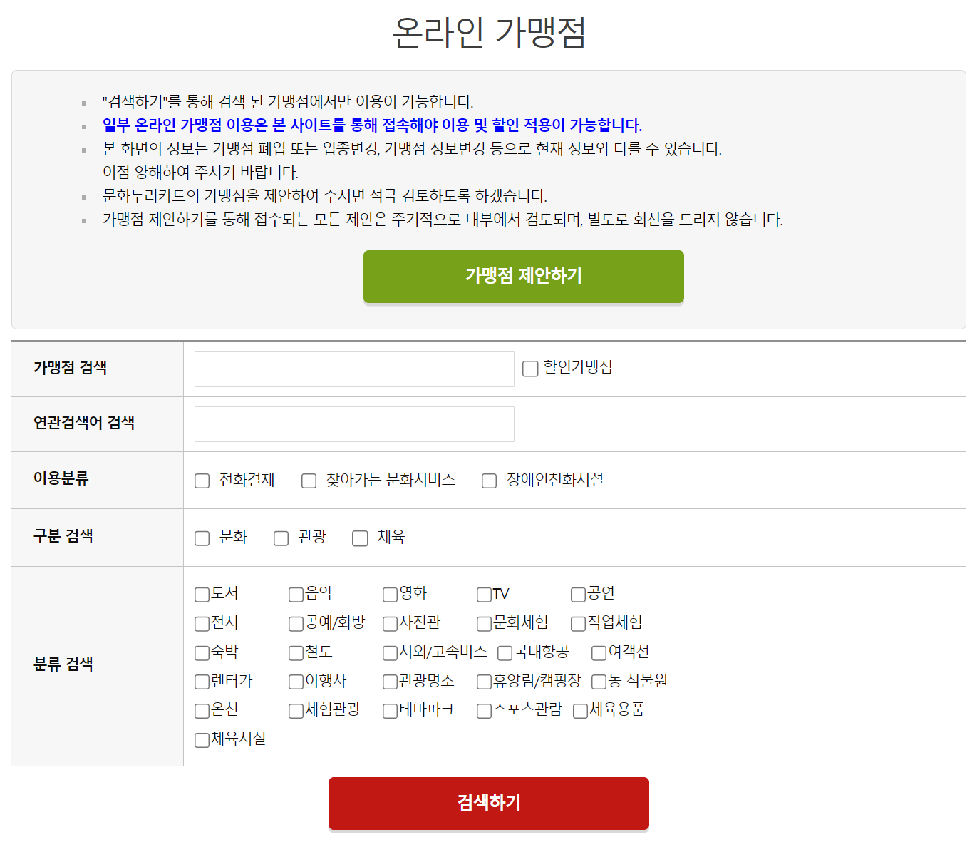Check the 국내항공 checkbox
Screen dimensions: 977x847
click(x=505, y=653)
